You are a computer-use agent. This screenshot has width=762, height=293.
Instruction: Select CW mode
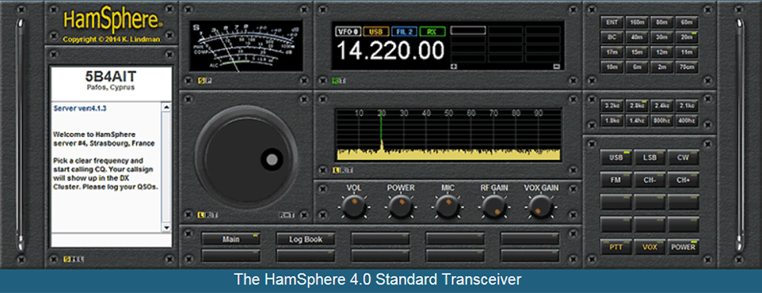(x=683, y=157)
